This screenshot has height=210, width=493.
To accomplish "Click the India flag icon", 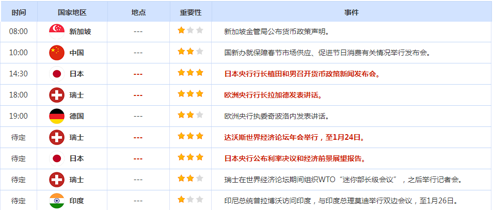I will pyautogui.click(x=57, y=201).
